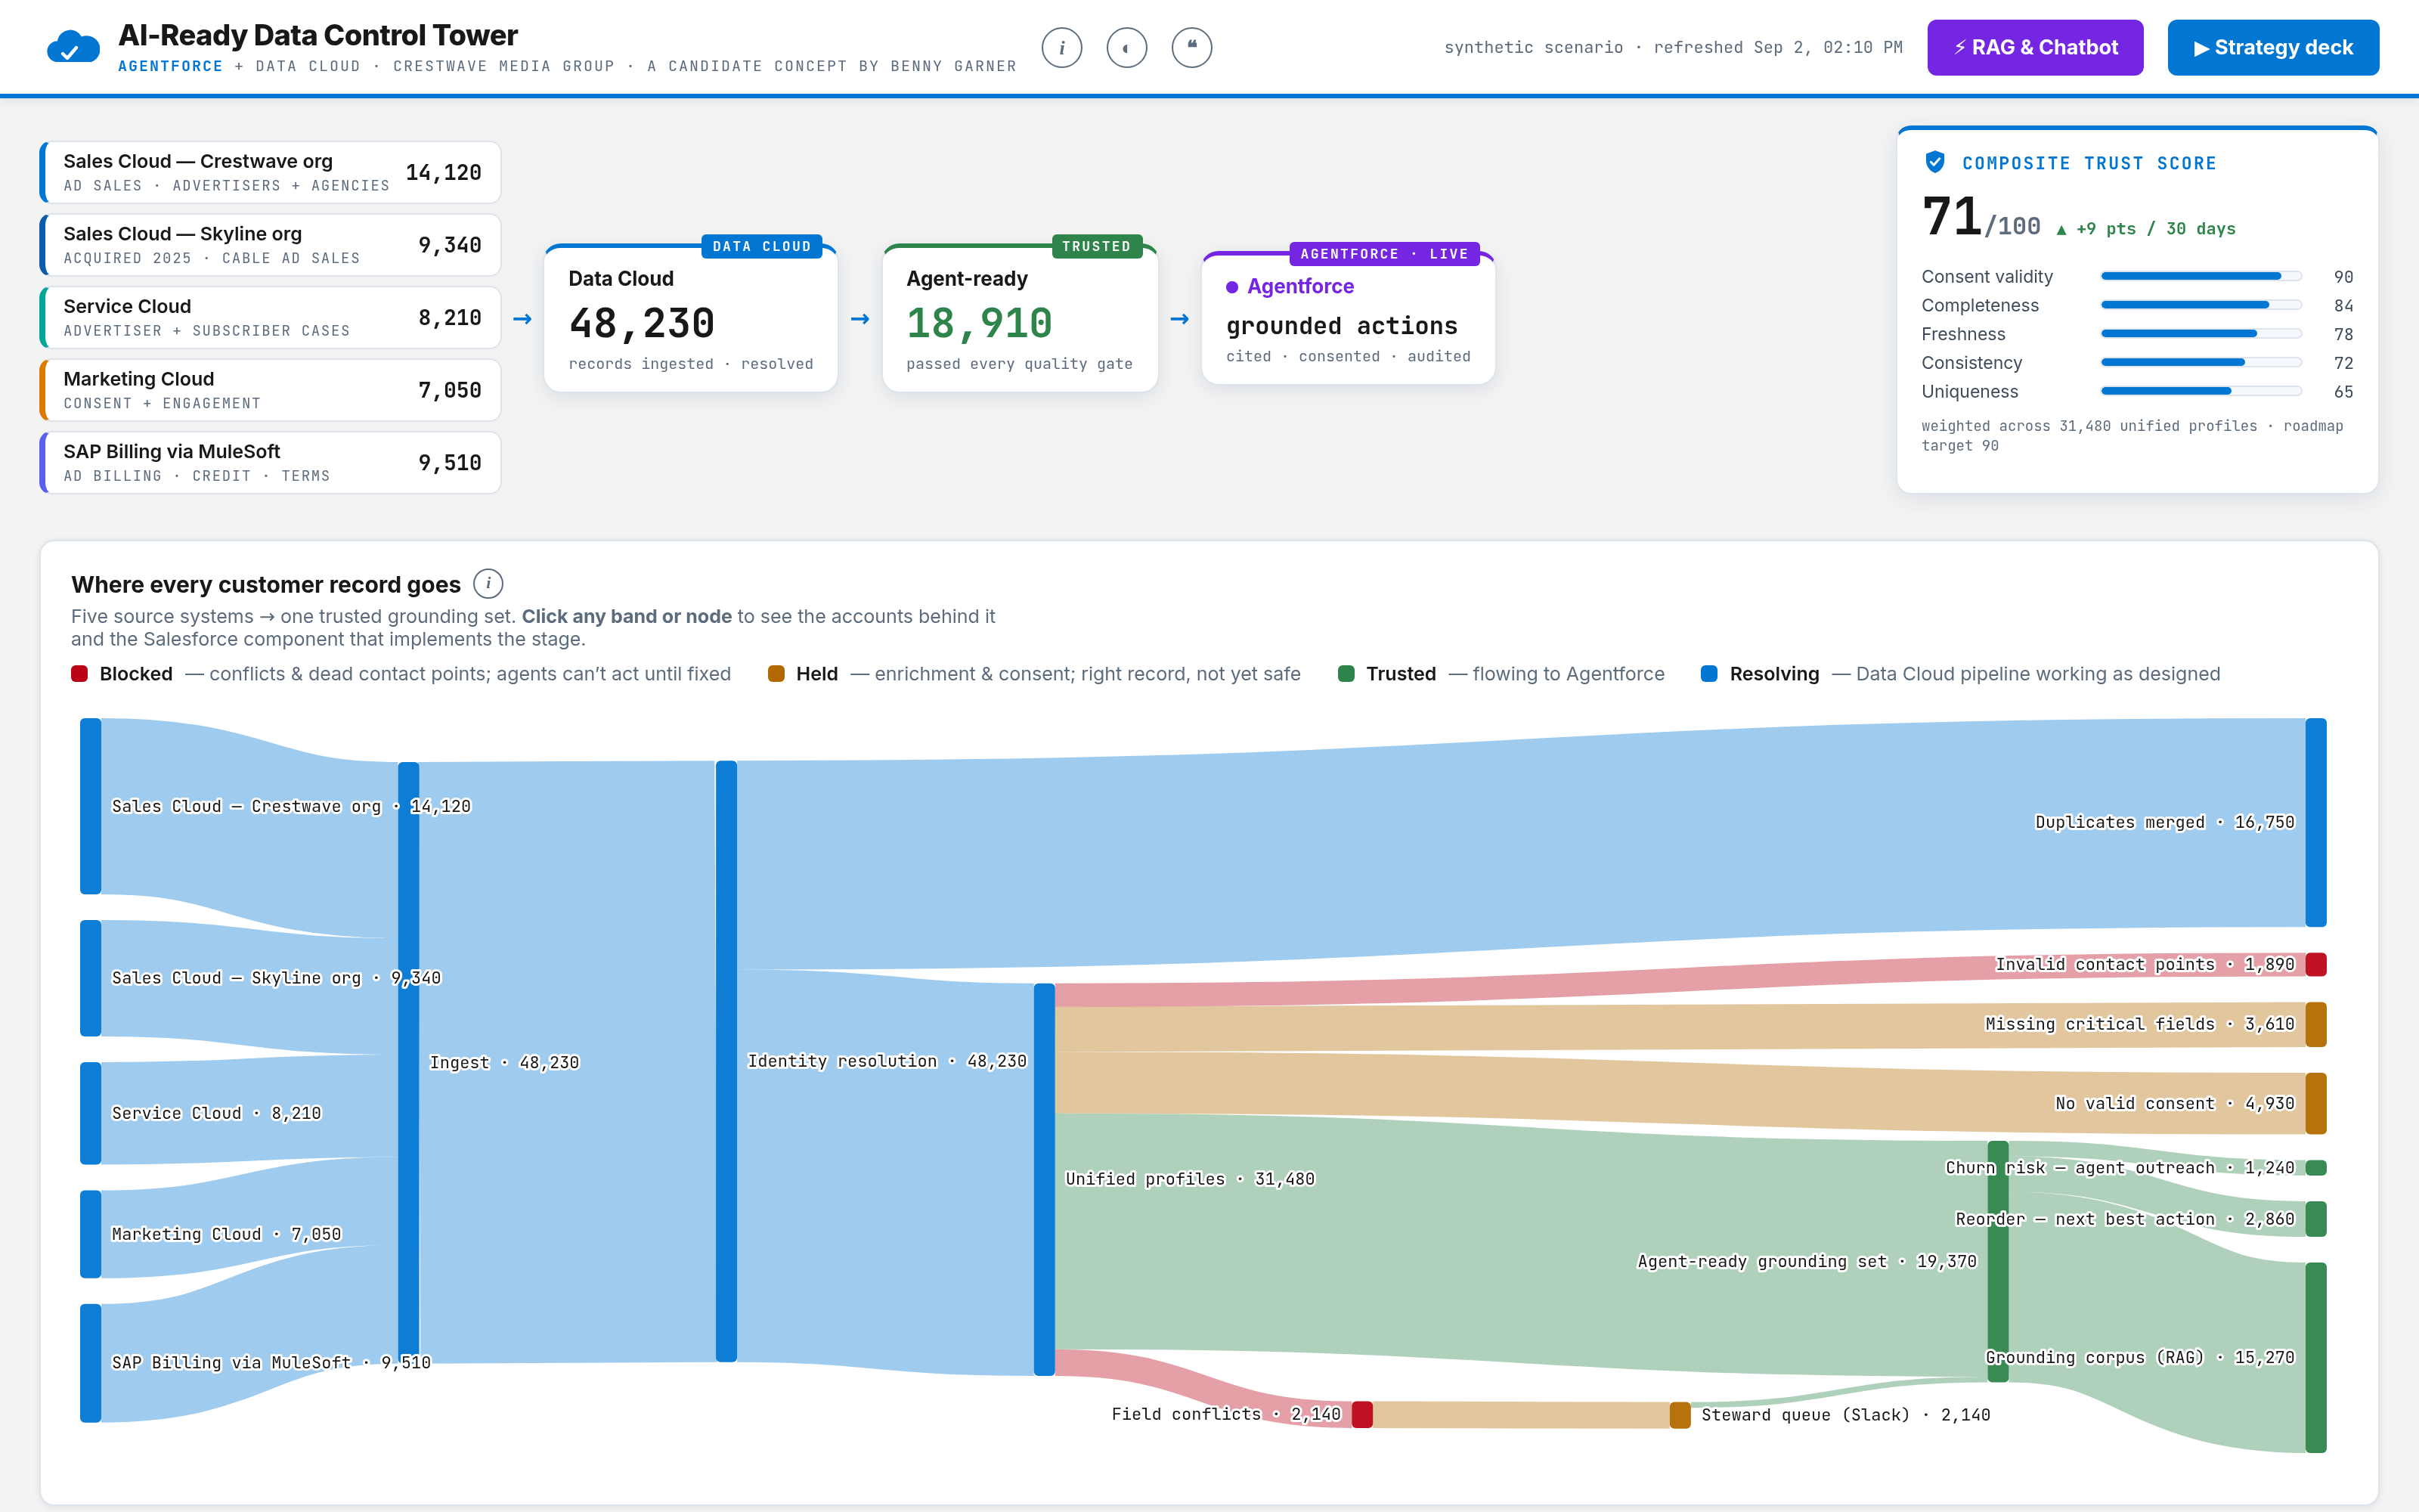Click the Uniqueness progress bar
The image size is (2419, 1512).
coord(2201,391)
